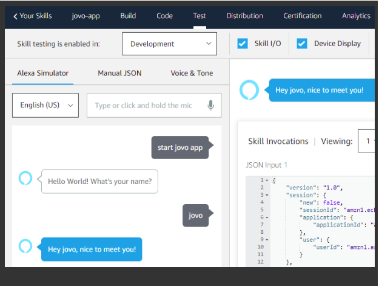Image resolution: width=379 pixels, height=286 pixels.
Task: Switch to Manual JSON tab
Action: [x=119, y=73]
